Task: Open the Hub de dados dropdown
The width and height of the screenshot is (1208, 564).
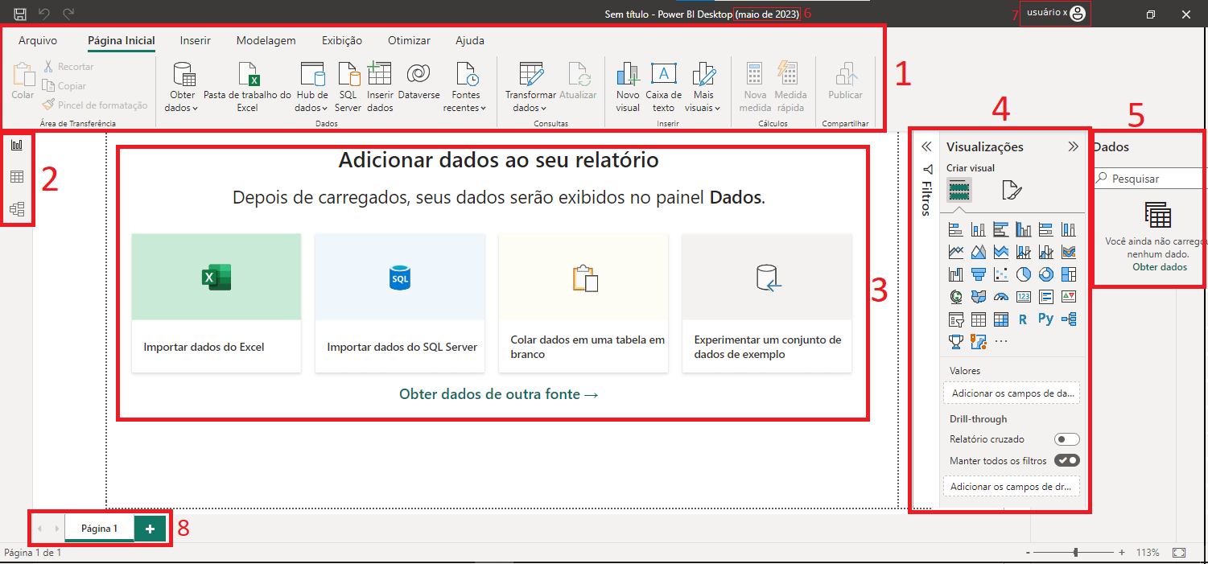Action: click(311, 87)
